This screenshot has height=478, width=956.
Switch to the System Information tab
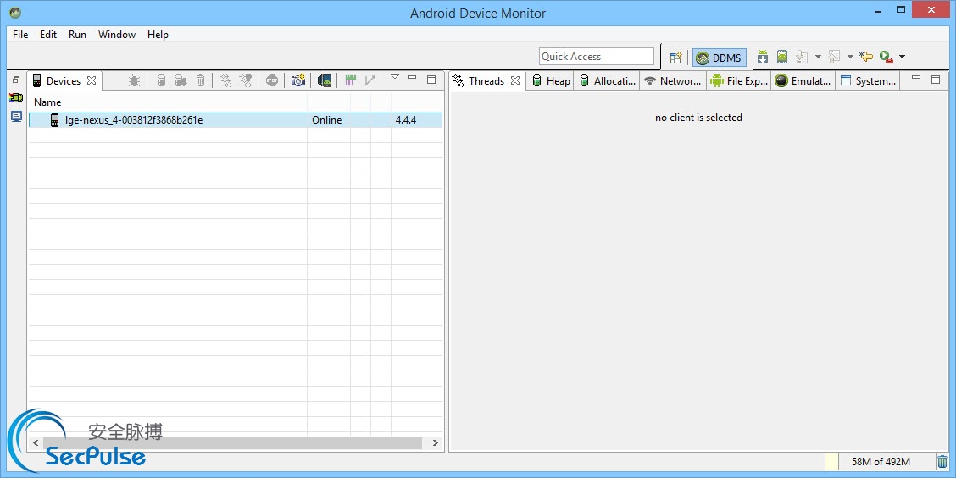[868, 81]
